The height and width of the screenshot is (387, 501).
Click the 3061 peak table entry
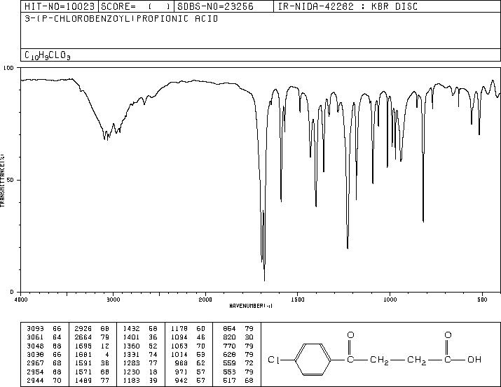(43, 337)
